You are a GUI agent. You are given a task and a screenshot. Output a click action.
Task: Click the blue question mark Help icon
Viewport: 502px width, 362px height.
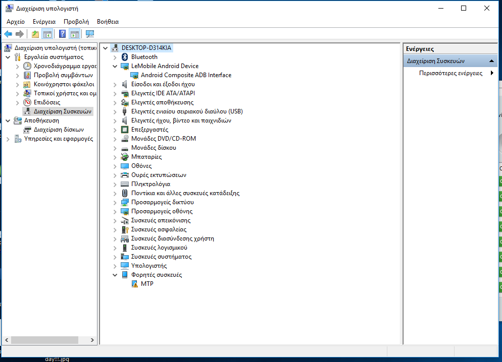point(62,34)
